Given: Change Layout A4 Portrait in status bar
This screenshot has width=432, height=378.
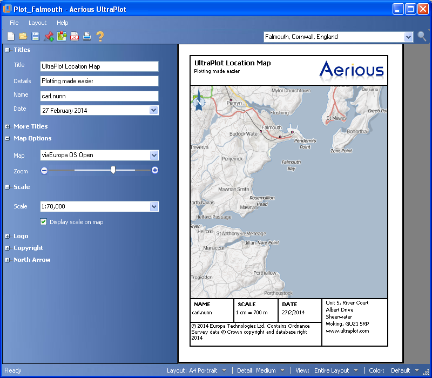Looking at the screenshot, I should (197, 370).
